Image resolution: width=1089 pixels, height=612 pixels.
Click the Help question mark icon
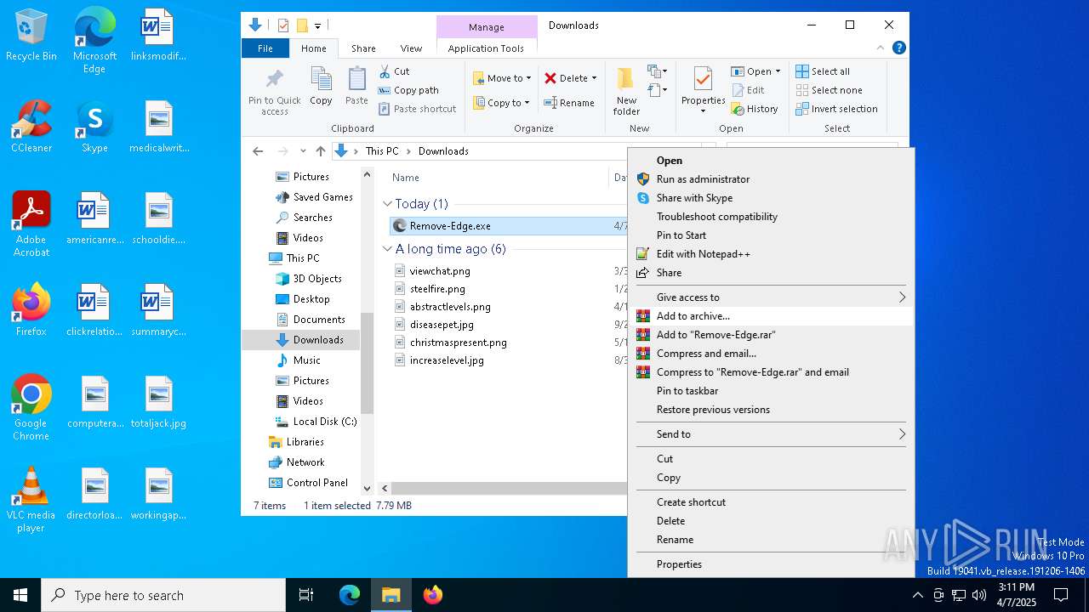click(x=898, y=48)
